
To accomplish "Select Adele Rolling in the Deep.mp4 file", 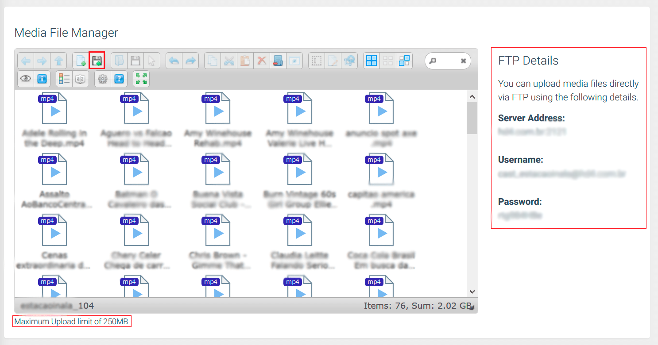I will (54, 120).
